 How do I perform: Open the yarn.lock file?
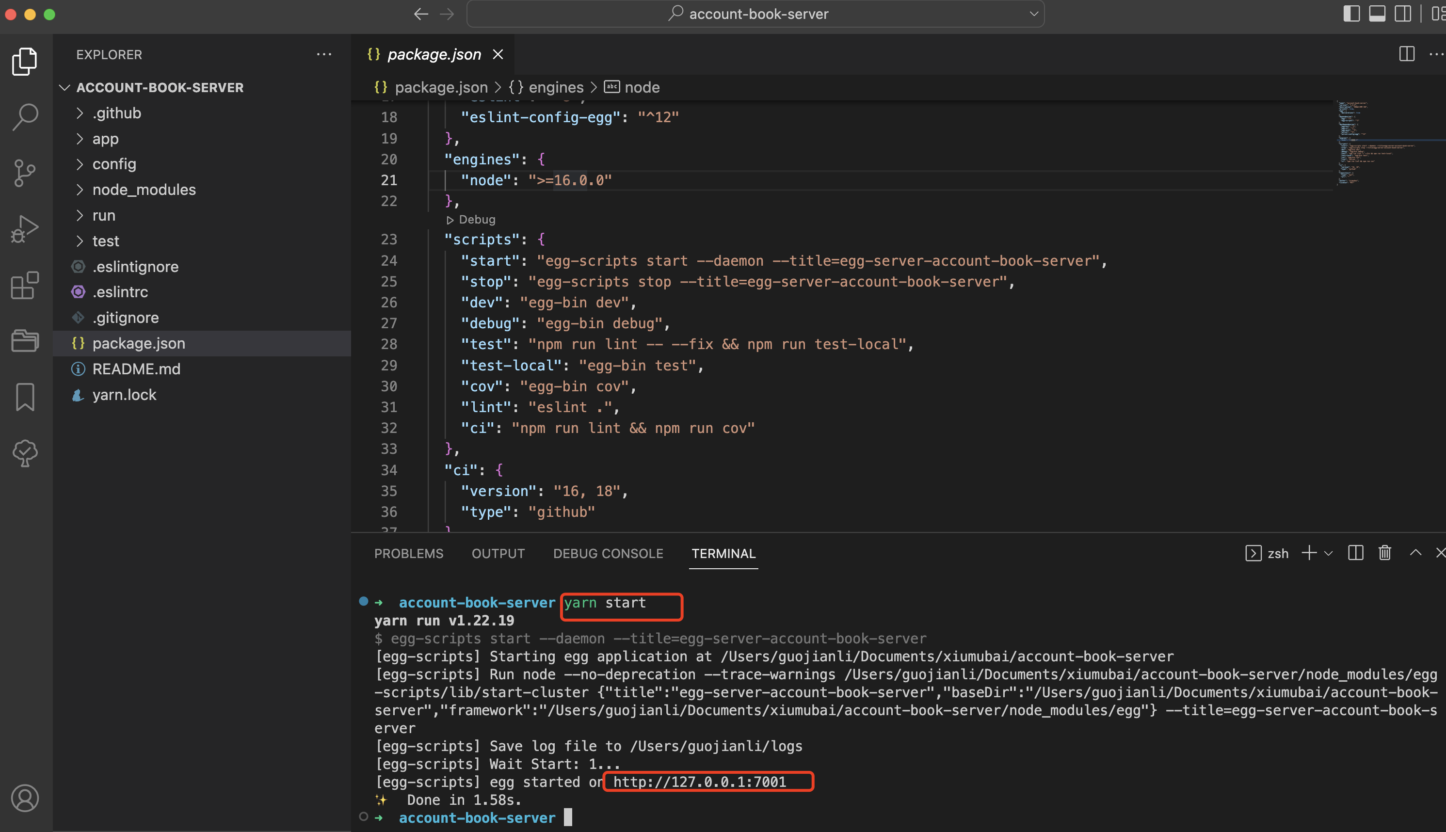202,395
